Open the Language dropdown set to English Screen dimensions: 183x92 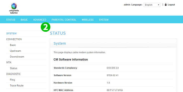152,5
